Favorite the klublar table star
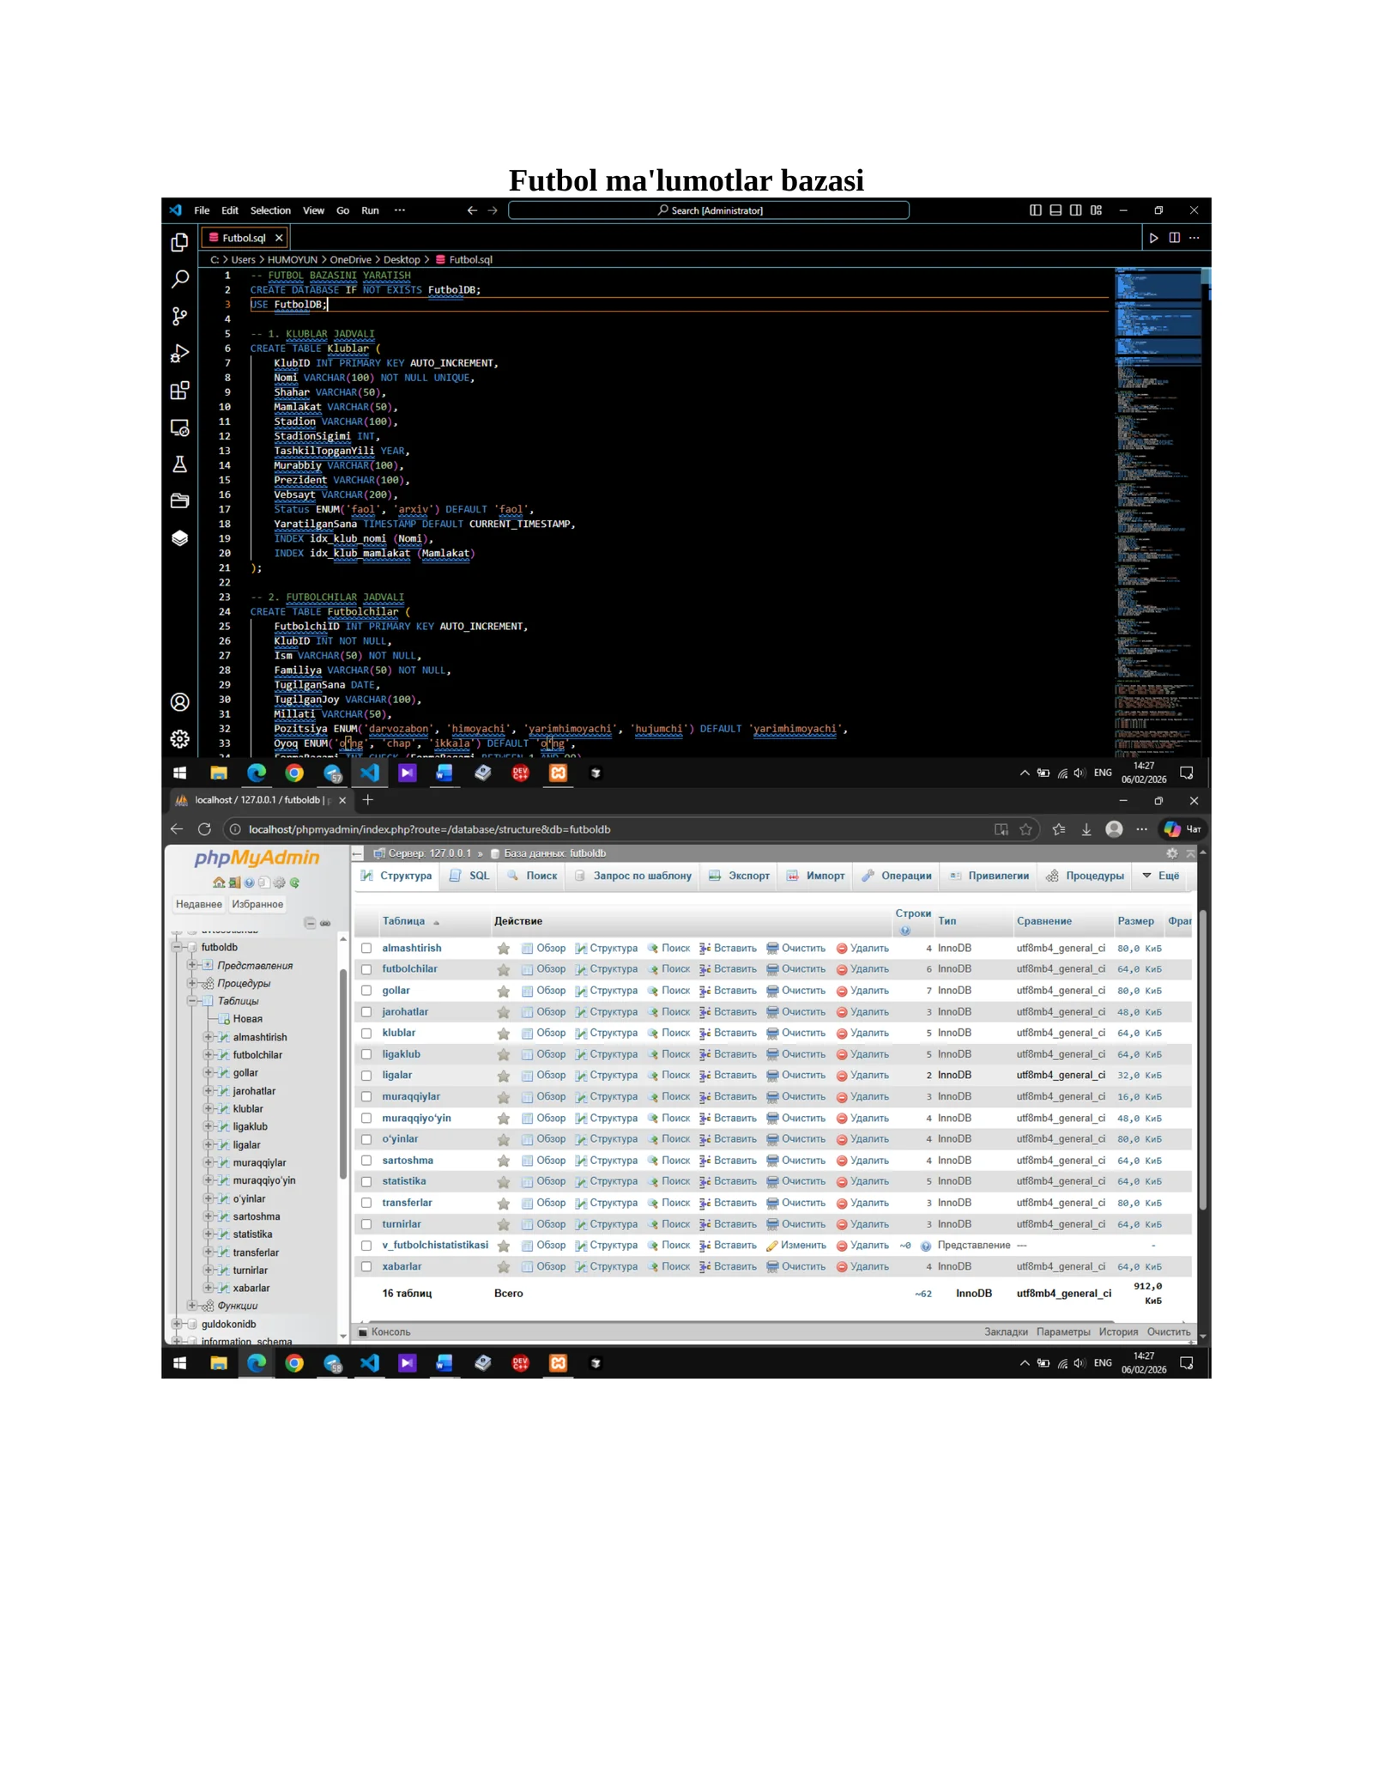The image size is (1373, 1777). click(504, 1034)
